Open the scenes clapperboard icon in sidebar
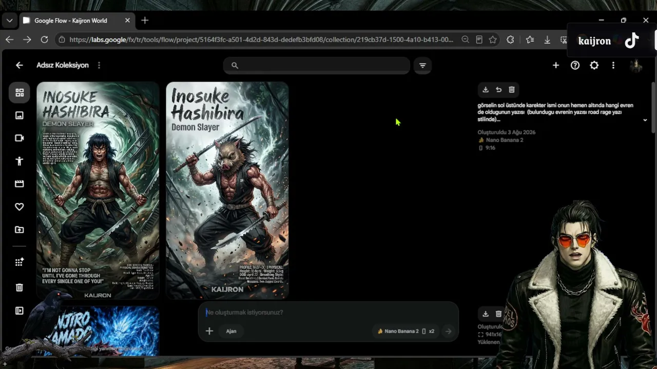This screenshot has height=369, width=657. click(20, 183)
